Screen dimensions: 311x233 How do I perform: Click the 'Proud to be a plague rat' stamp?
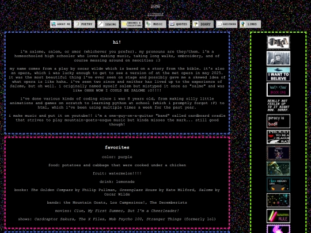278,137
